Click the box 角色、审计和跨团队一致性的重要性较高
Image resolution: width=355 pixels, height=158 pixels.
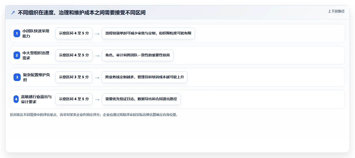pyautogui.click(x=138, y=55)
